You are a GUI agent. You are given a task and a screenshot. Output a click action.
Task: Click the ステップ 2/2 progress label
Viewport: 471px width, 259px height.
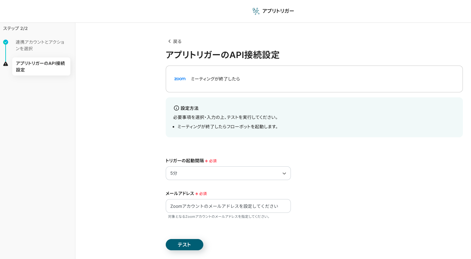click(x=15, y=28)
